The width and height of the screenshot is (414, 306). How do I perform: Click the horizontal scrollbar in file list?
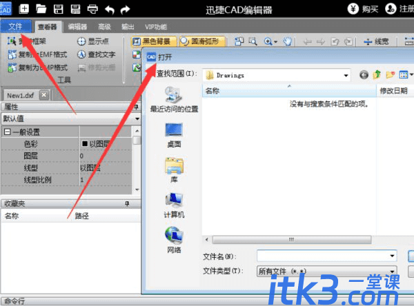coord(292,240)
